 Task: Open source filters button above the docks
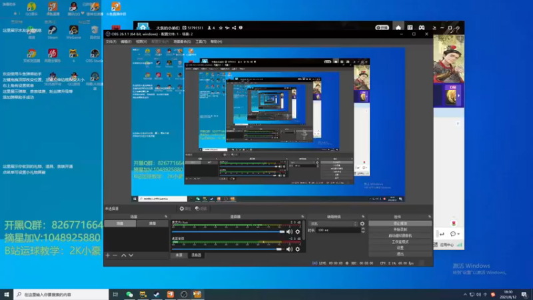pos(201,209)
